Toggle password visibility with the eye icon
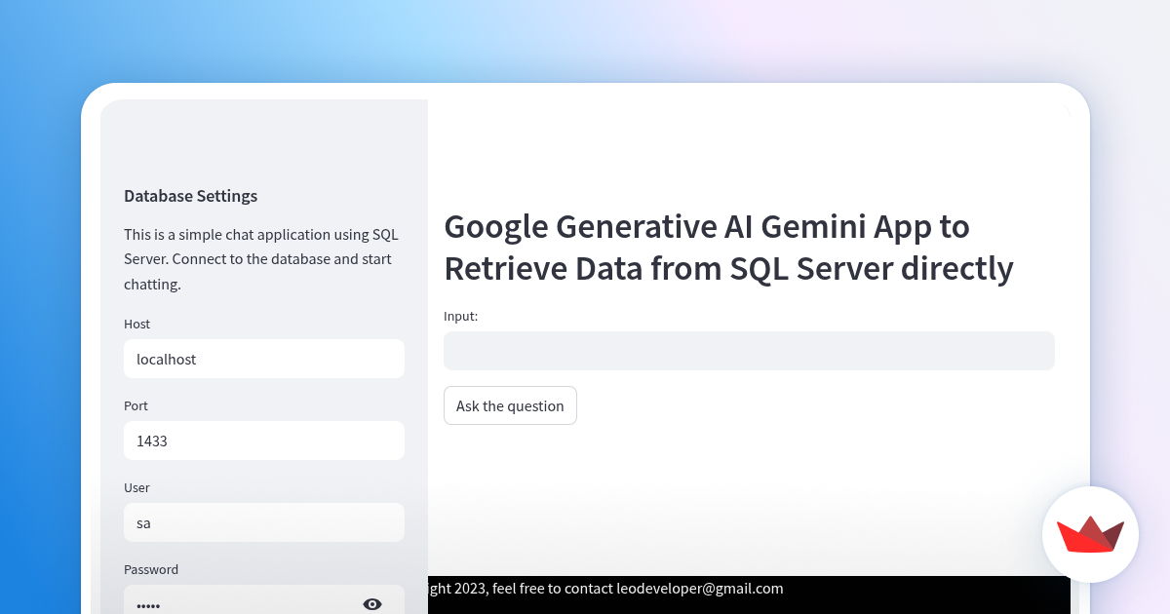This screenshot has height=614, width=1170. (x=372, y=604)
